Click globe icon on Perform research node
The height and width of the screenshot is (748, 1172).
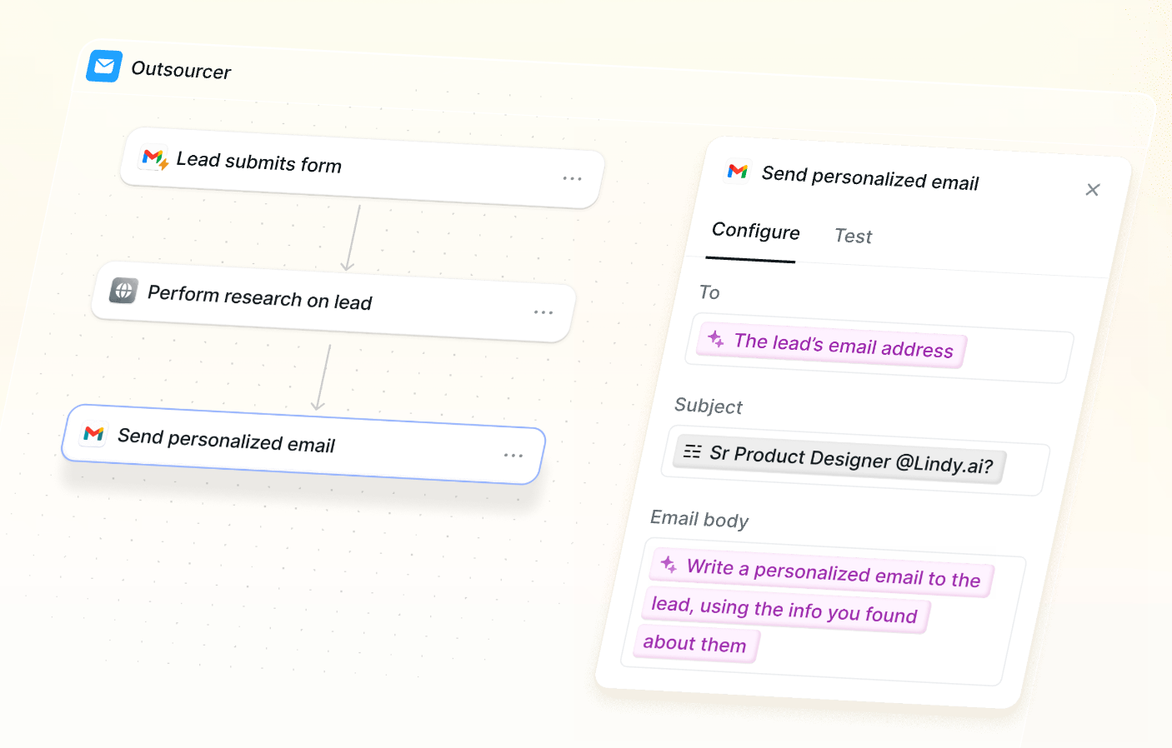point(123,291)
